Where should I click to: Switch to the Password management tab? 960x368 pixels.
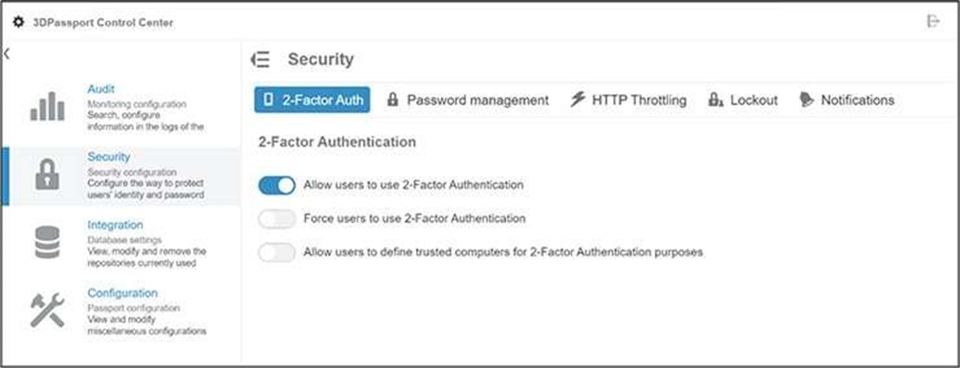(468, 100)
